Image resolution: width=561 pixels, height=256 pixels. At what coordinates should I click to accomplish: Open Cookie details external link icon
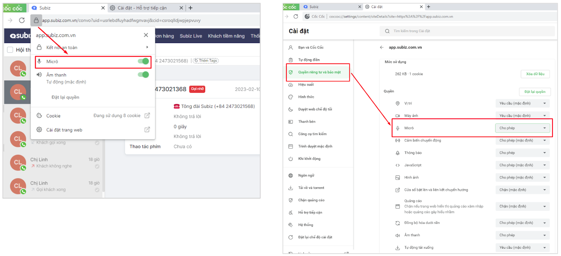[147, 116]
